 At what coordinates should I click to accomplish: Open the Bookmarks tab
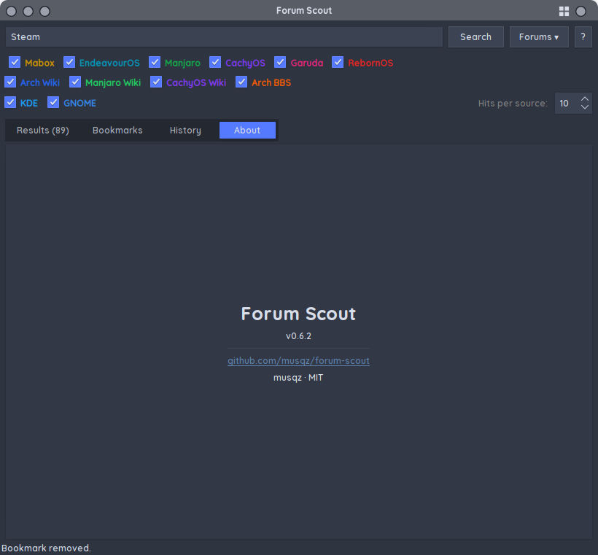117,131
